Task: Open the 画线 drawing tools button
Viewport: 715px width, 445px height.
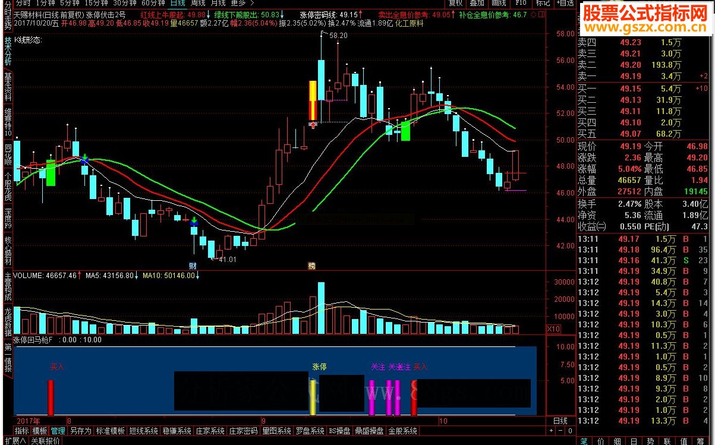Action: click(x=499, y=3)
